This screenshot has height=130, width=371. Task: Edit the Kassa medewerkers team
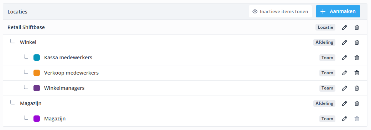tap(345, 58)
